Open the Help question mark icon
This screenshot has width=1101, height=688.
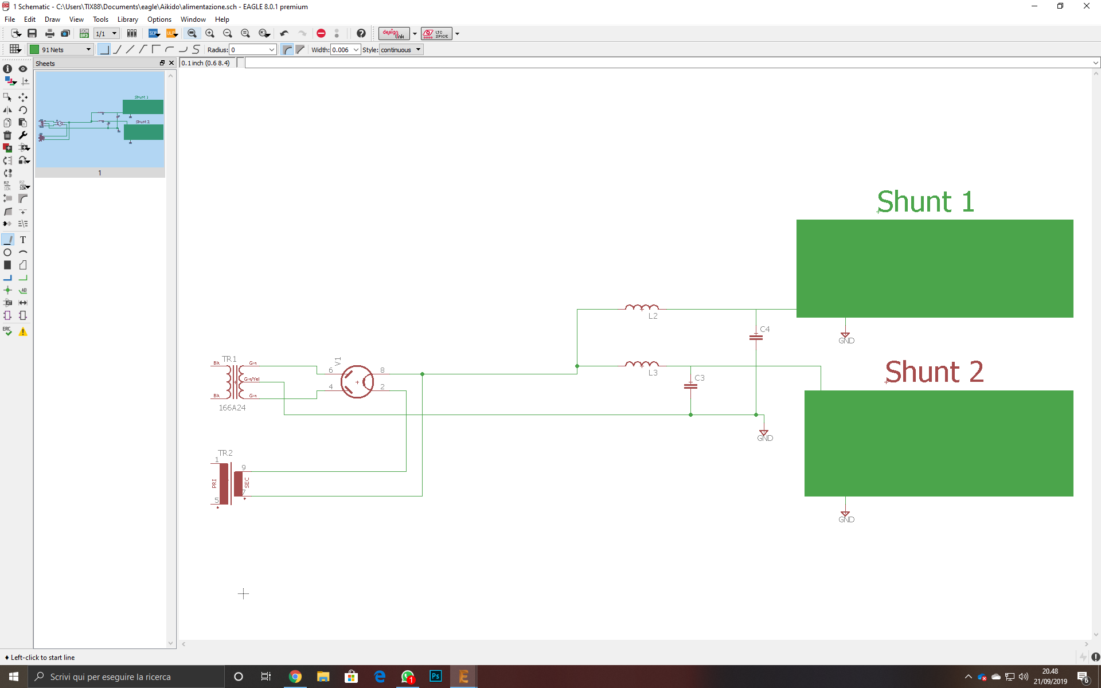click(x=361, y=33)
